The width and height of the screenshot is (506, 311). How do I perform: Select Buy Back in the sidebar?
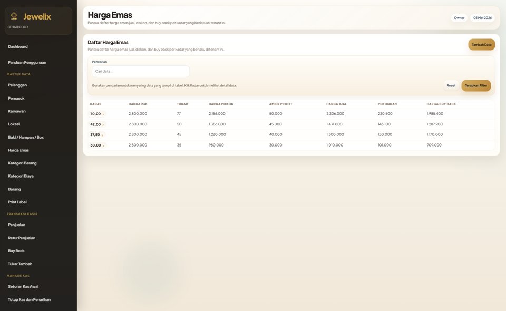[x=16, y=251]
